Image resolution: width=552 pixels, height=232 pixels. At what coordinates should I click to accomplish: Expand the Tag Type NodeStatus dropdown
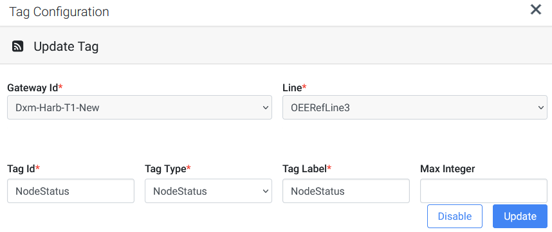(208, 191)
